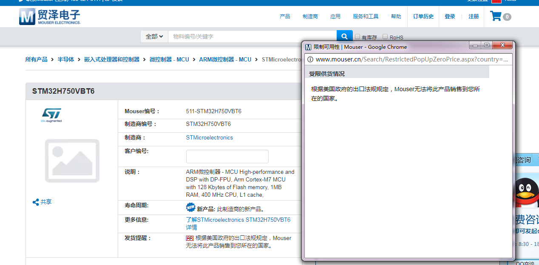This screenshot has width=539, height=265.
Task: Click the share icon beside 共享
Action: tap(36, 202)
